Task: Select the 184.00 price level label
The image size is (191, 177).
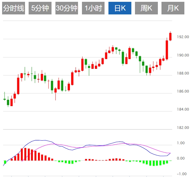Action: tap(183, 109)
